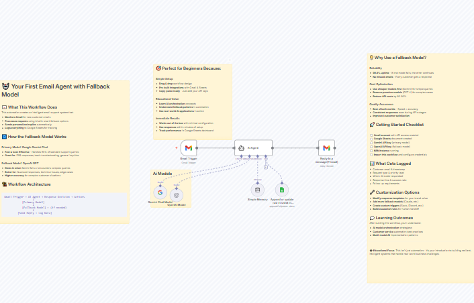Check the Gmail account checklist box
474x303 pixels.
(x=371, y=135)
